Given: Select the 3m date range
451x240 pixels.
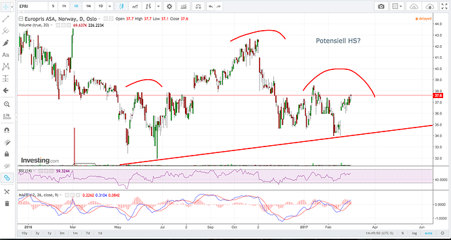Looking at the screenshot, I should click(61, 233).
